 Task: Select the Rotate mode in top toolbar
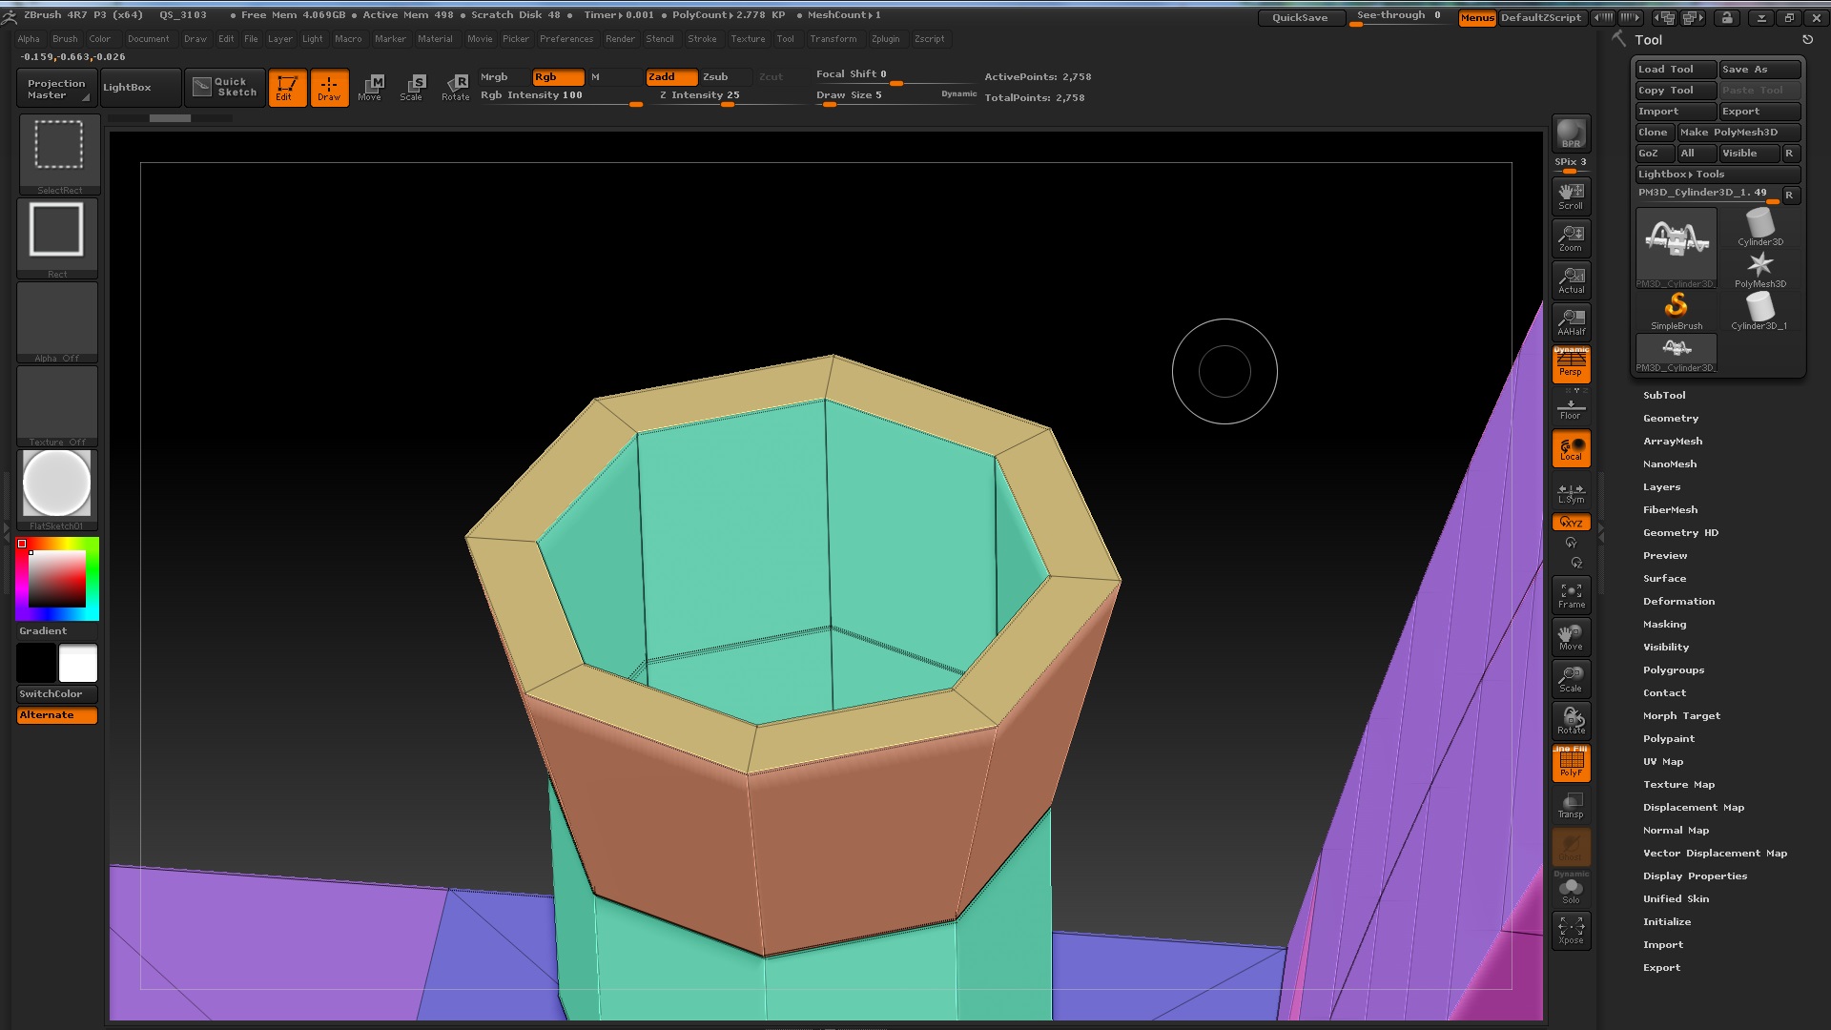pyautogui.click(x=455, y=87)
